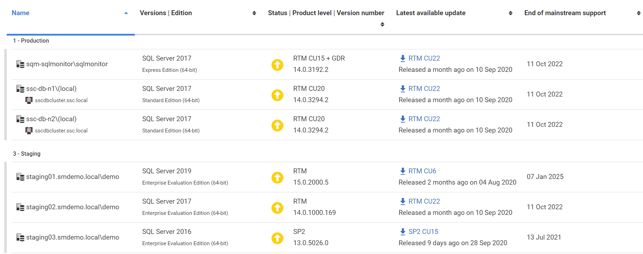Open server sqm-sqlmonitor\sqlmonitor
The width and height of the screenshot is (643, 254).
pos(67,64)
